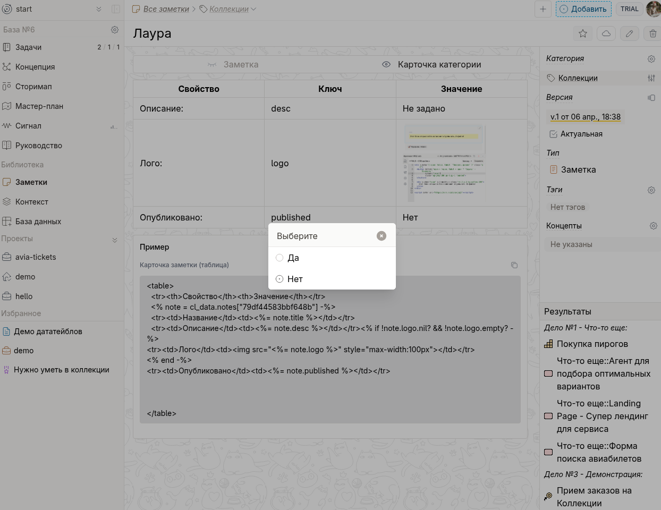Select the "Нет" radio option
Image resolution: width=661 pixels, height=510 pixels.
[279, 279]
